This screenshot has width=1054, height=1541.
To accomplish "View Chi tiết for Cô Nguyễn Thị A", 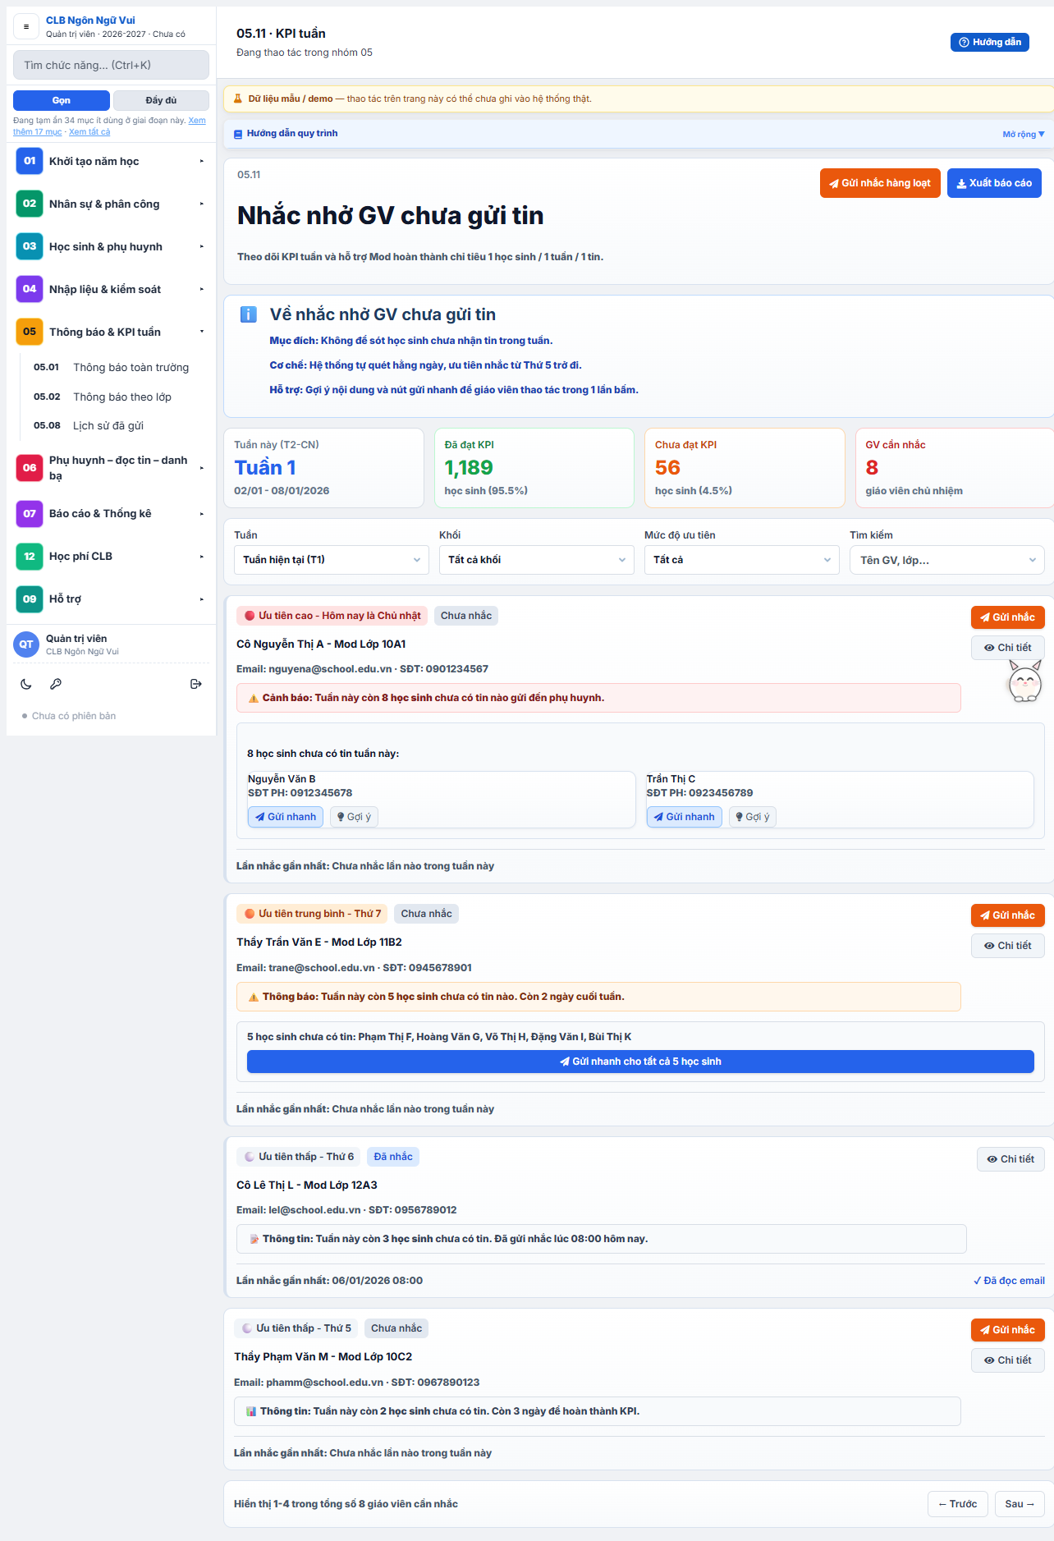I will pos(1007,648).
